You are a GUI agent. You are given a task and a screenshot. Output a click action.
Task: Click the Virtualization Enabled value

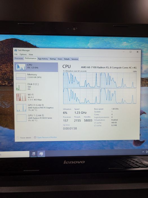(x=114, y=120)
